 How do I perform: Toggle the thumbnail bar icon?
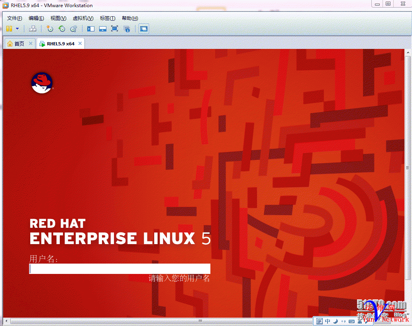coord(103,29)
